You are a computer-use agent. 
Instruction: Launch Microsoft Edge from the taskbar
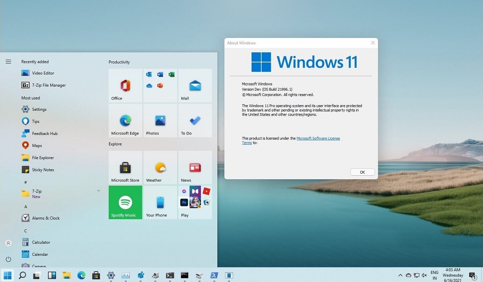pos(81,276)
